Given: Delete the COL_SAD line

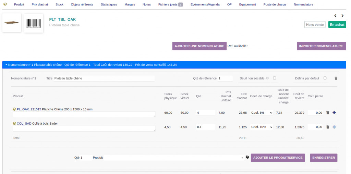Looking at the screenshot, I should click(328, 127).
